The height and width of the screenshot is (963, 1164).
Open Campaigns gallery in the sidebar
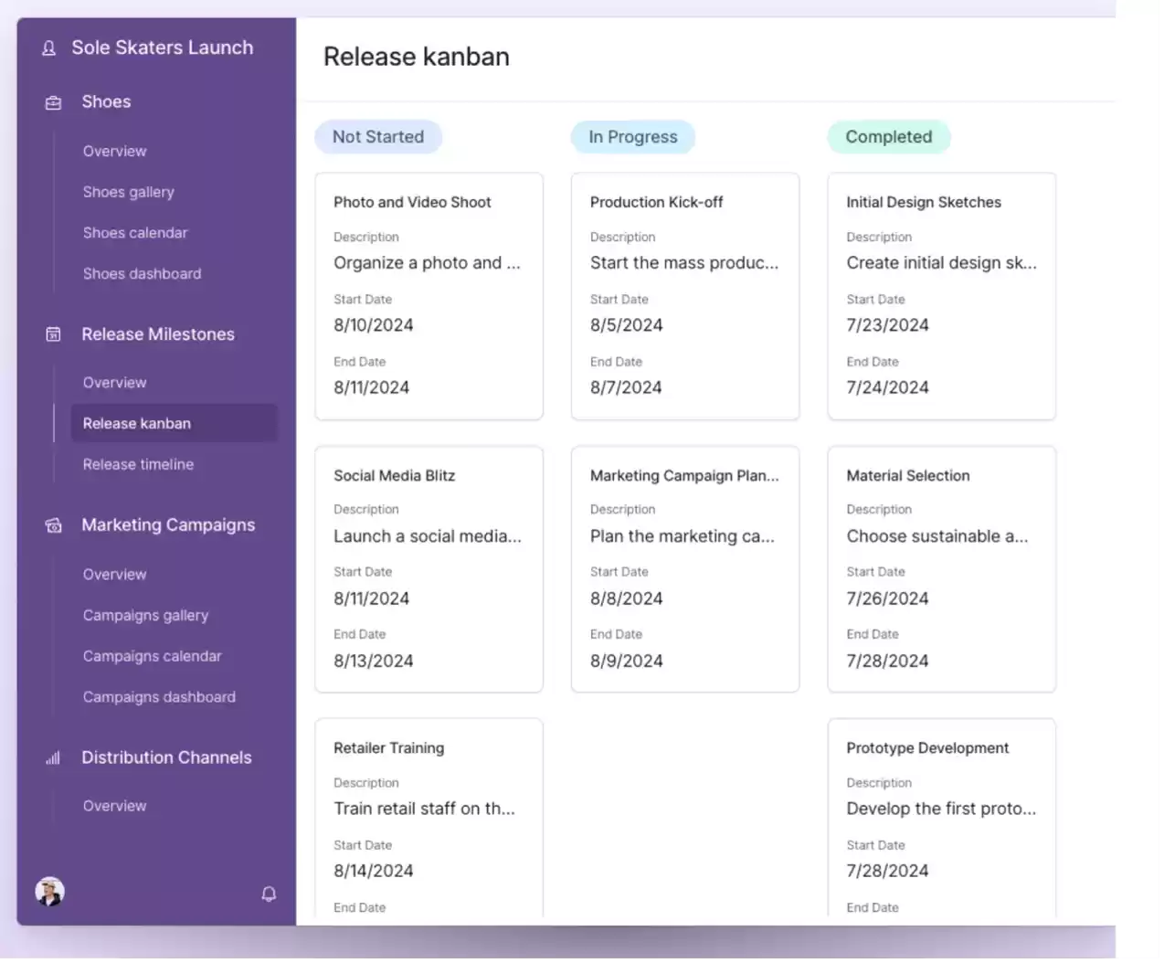[145, 616]
